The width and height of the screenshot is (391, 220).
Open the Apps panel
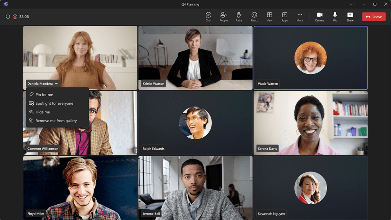coord(285,17)
